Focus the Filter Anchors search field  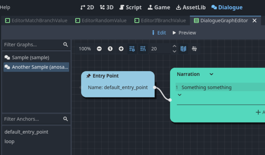pos(36,119)
